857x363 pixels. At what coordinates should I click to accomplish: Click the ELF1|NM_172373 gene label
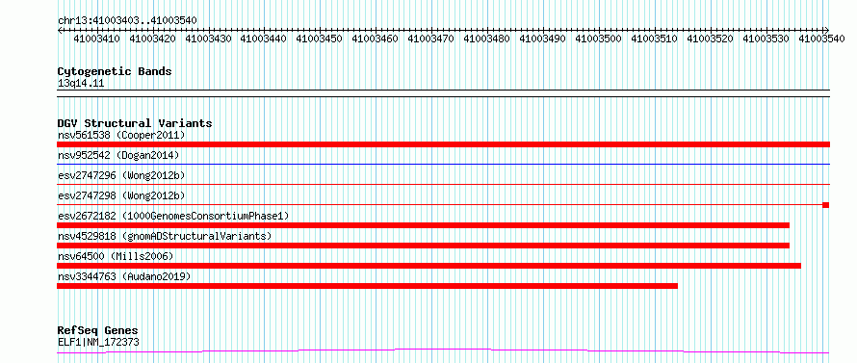98,343
